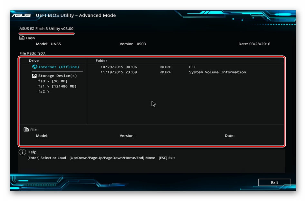Select the fs2:\ drive
This screenshot has width=306, height=201.
pos(44,91)
